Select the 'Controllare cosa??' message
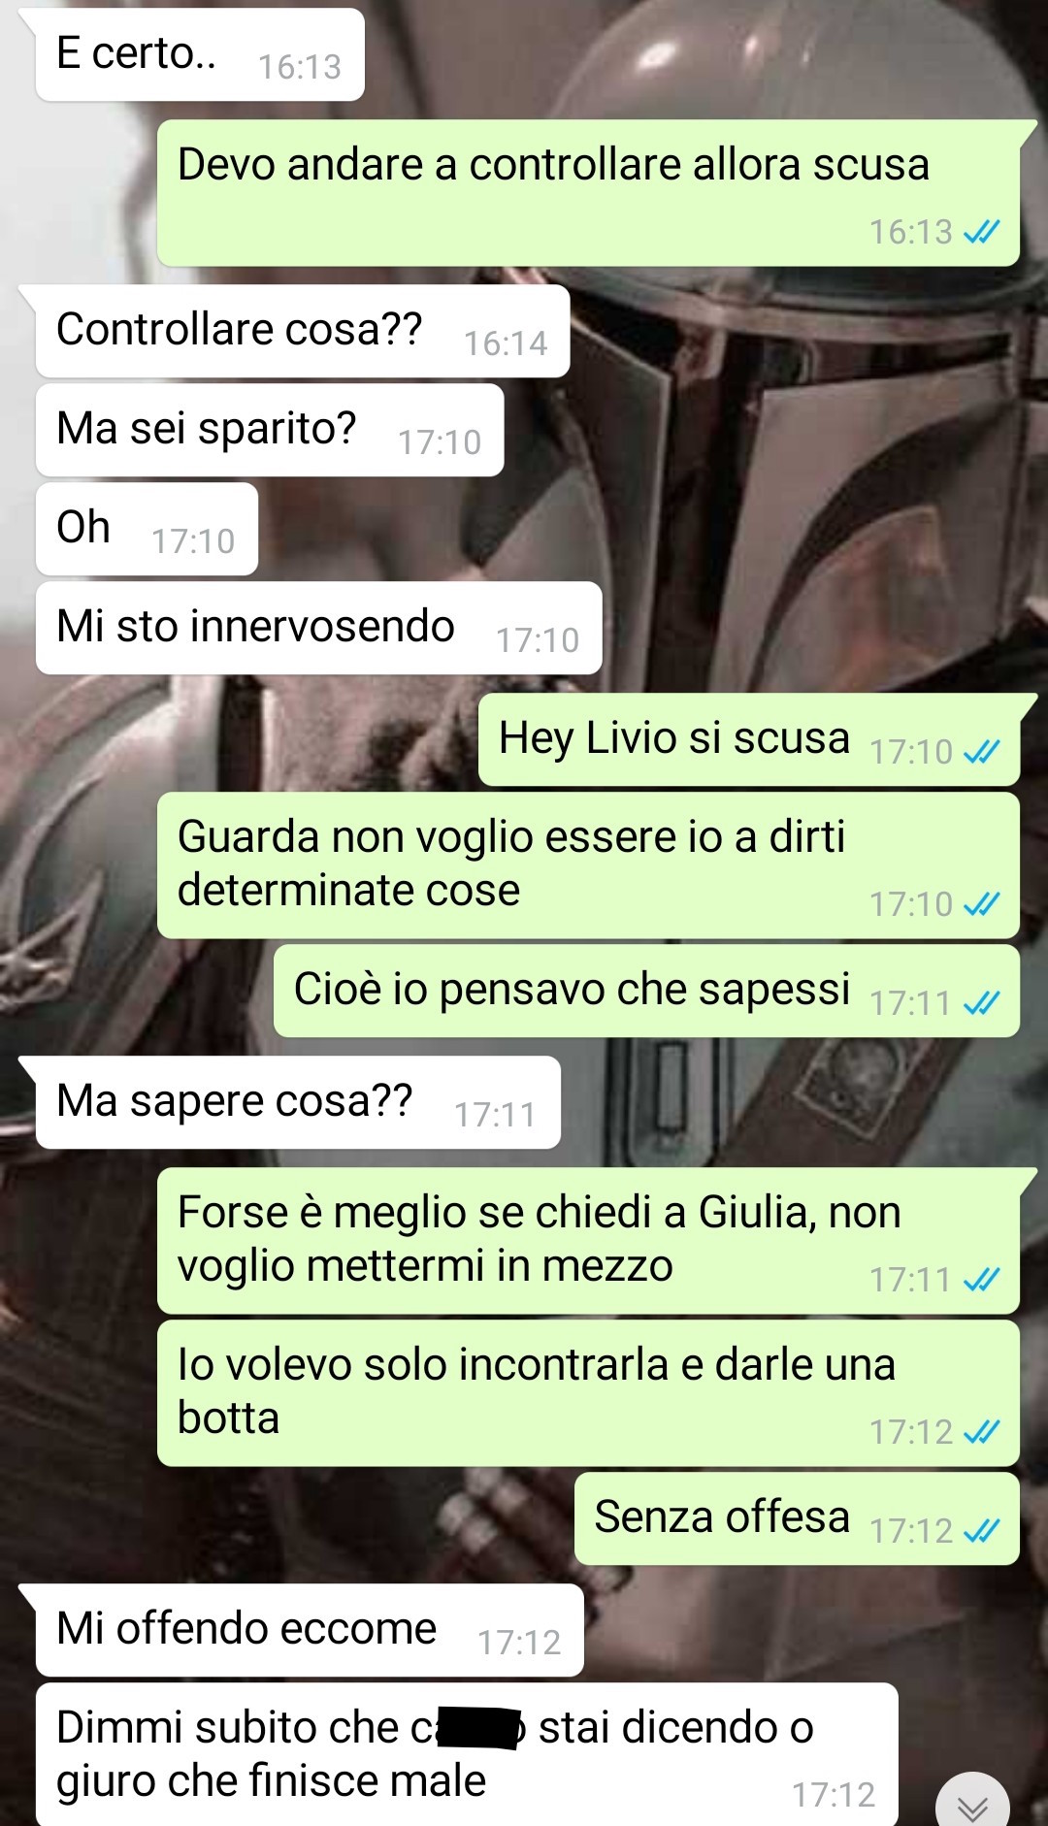This screenshot has height=1826, width=1048. point(302,331)
